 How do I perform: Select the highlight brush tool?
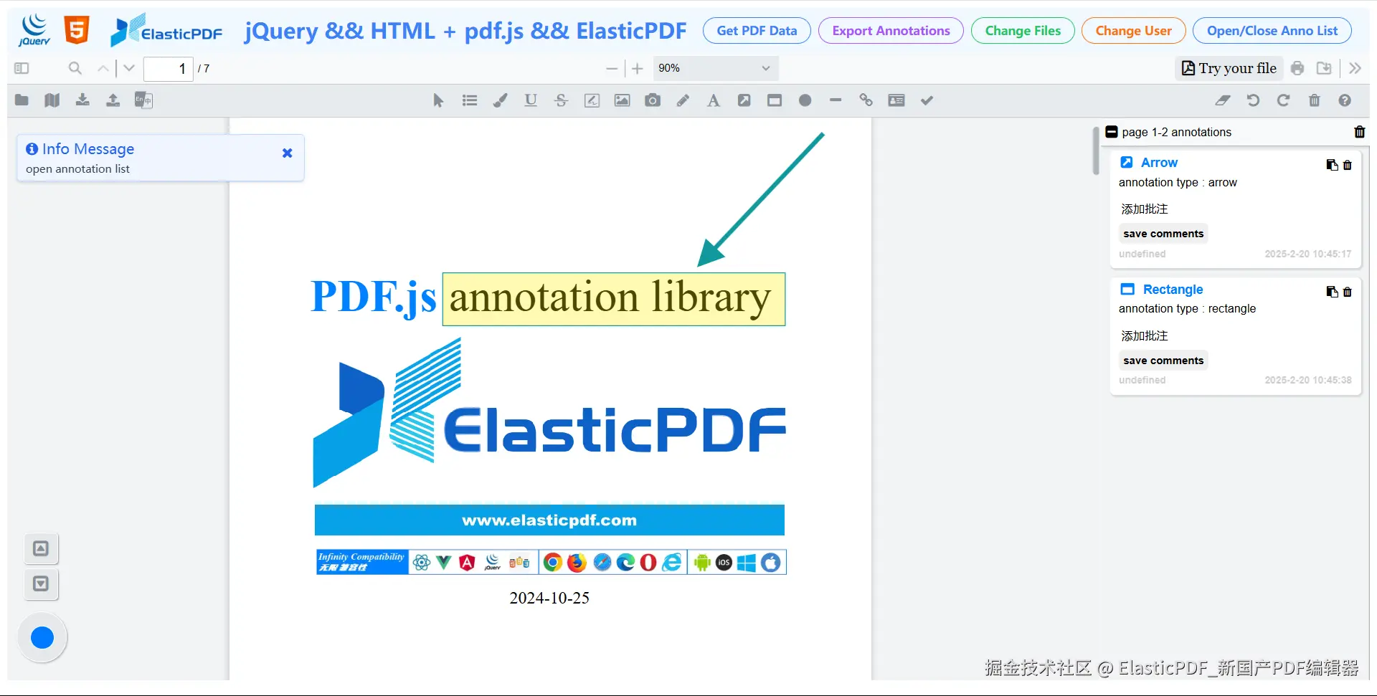pyautogui.click(x=500, y=100)
